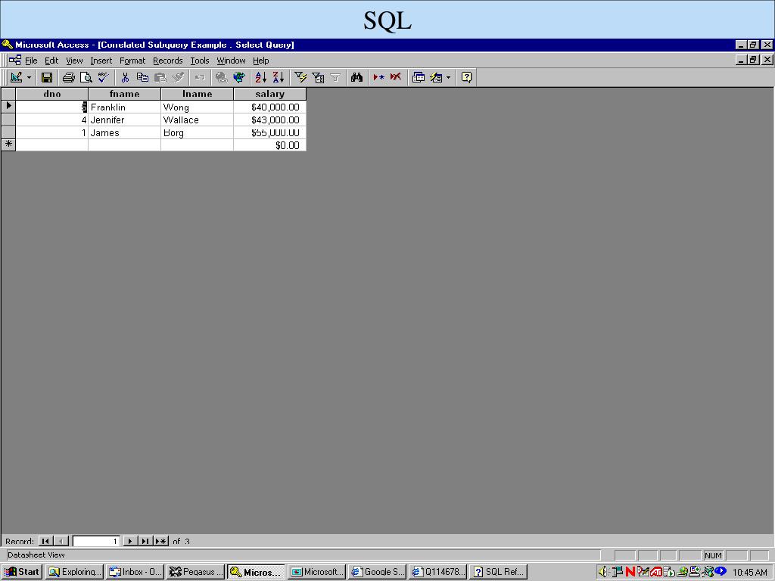Open the View button dropdown arrow
Screen dimensions: 775x581
pos(30,78)
